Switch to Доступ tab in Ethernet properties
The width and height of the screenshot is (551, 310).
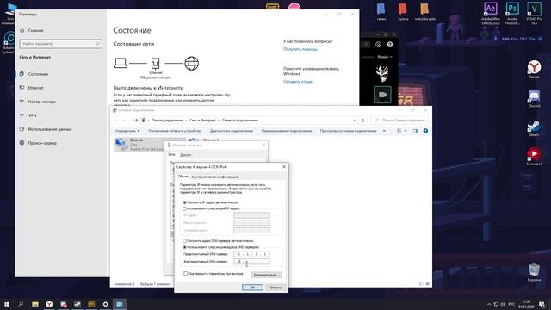coord(186,155)
